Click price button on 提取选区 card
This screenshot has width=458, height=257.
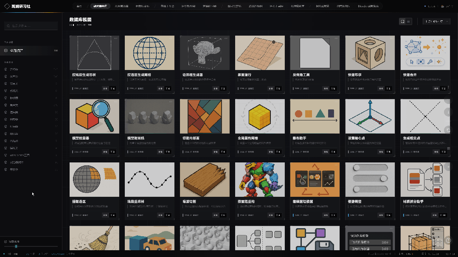point(112,215)
